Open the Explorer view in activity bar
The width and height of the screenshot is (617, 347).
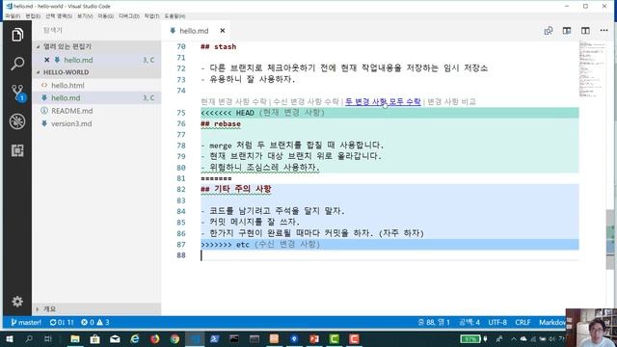click(17, 35)
